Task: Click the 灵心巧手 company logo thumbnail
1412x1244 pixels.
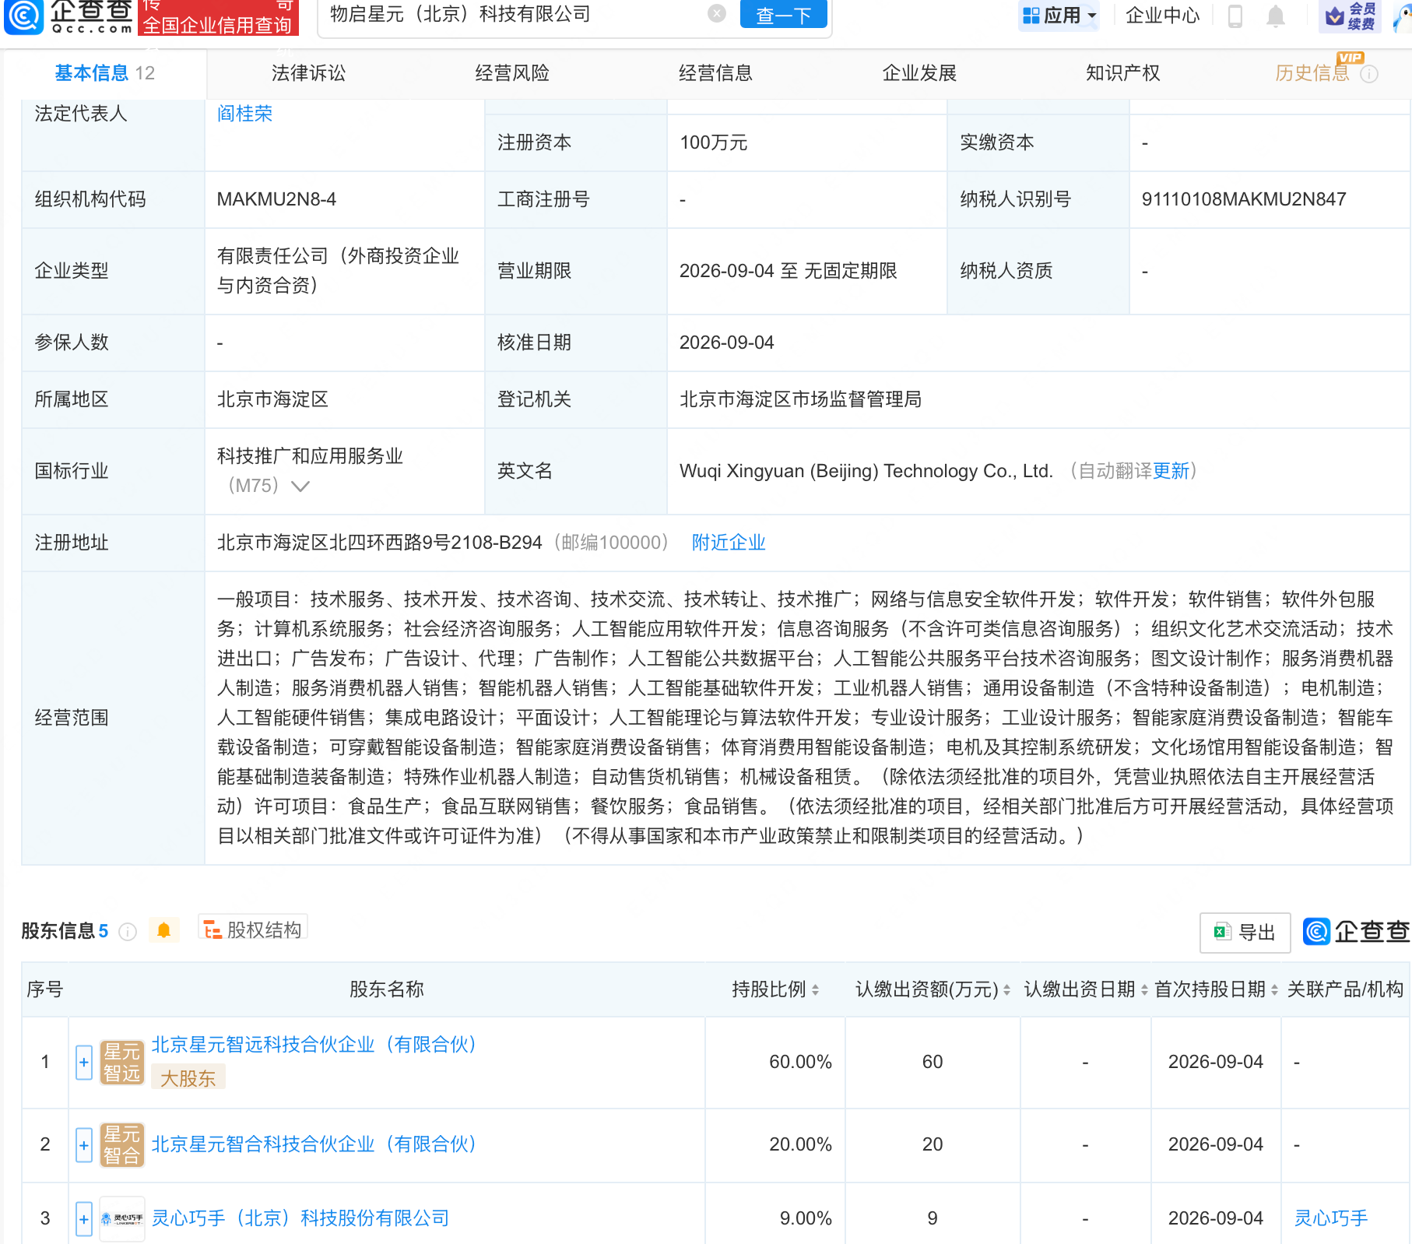Action: 122,1218
